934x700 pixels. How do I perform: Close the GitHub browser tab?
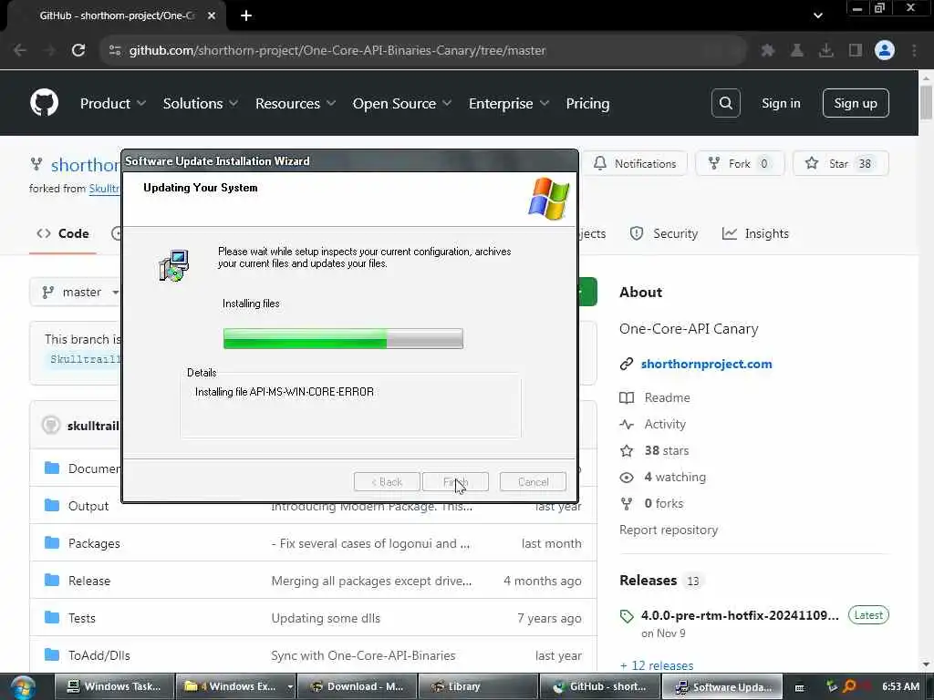coord(212,15)
